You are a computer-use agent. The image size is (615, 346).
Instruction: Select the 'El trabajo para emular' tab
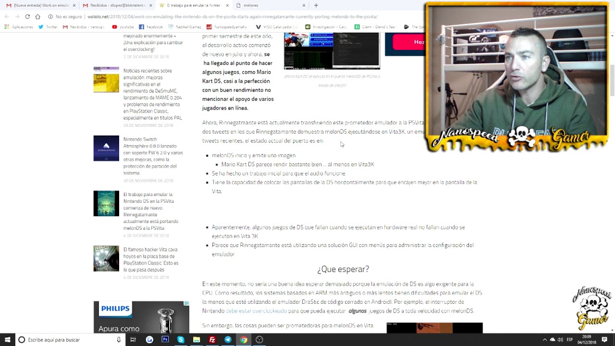click(x=194, y=5)
